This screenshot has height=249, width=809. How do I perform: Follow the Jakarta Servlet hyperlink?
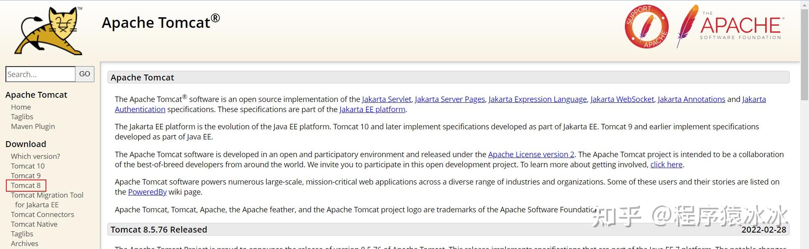point(386,99)
